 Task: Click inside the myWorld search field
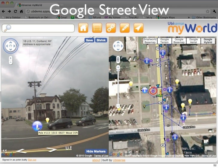coord(38,28)
